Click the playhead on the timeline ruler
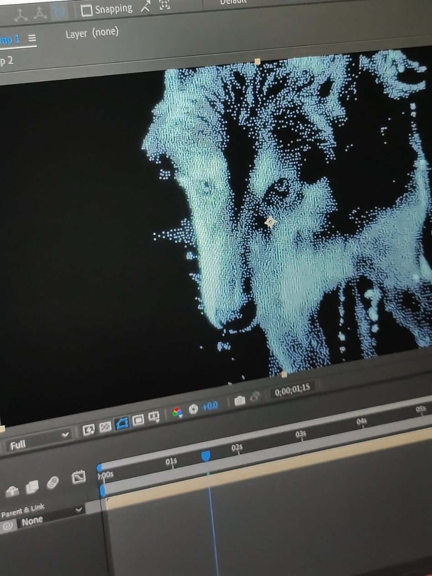Screen dimensions: 432x576 pos(206,456)
